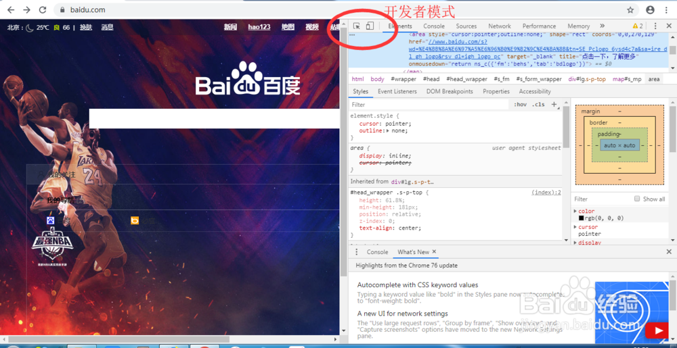Click the computed styles Filter field
This screenshot has width=677, height=348.
pyautogui.click(x=603, y=199)
